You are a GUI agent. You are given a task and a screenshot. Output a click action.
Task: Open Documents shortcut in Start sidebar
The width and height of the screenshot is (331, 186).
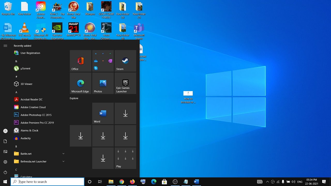tap(5, 141)
